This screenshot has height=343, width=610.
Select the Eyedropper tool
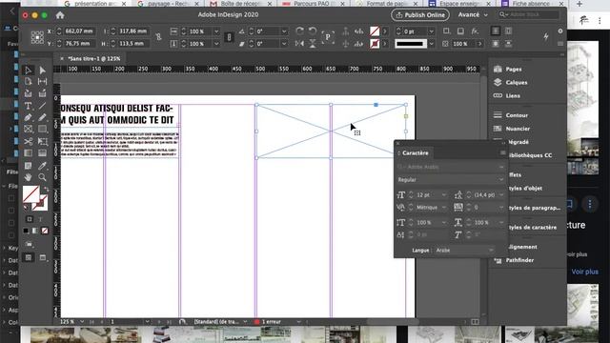pyautogui.click(x=42, y=166)
